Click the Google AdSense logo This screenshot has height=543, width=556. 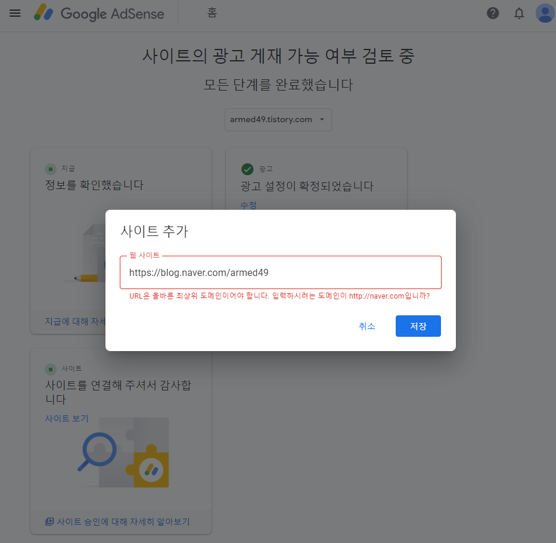point(99,13)
